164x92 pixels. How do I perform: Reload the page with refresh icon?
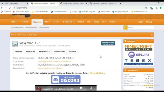tap(10, 8)
